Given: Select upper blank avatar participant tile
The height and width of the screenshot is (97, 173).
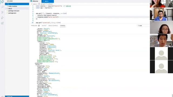Looking at the screenshot, I should pos(161,54).
